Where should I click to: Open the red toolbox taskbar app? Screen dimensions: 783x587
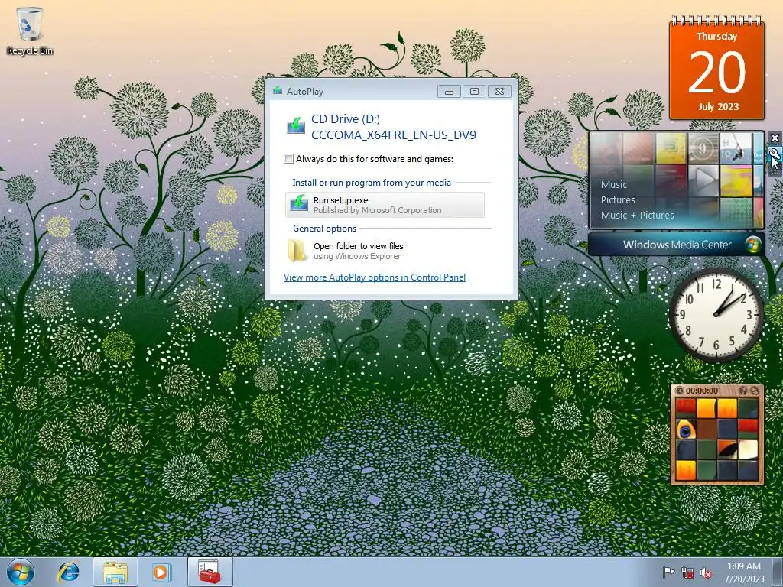point(210,572)
